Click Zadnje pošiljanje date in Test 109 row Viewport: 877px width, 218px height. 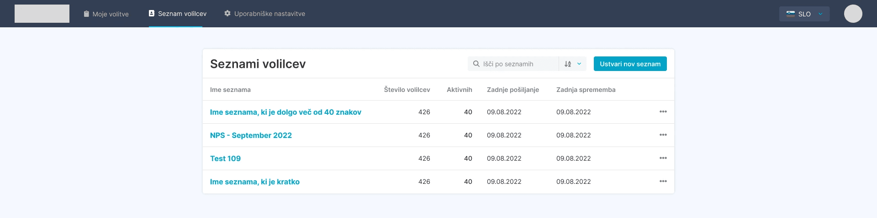pyautogui.click(x=504, y=158)
